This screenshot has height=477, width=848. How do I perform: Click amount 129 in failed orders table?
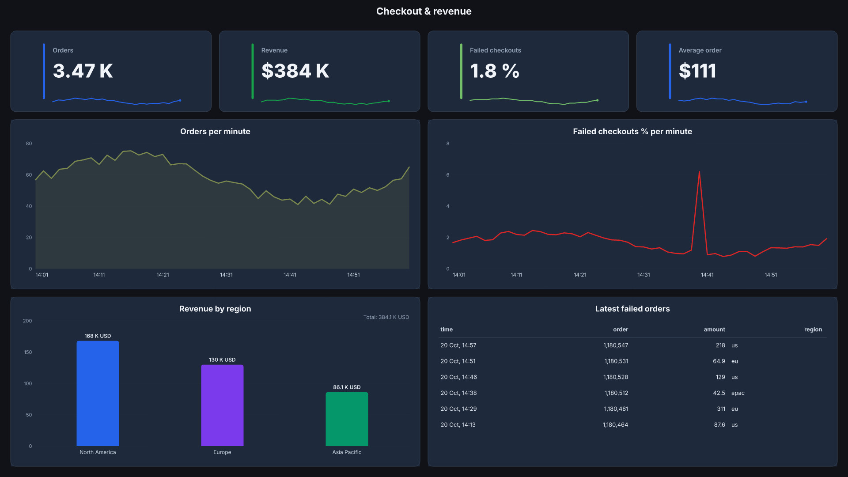coord(720,377)
